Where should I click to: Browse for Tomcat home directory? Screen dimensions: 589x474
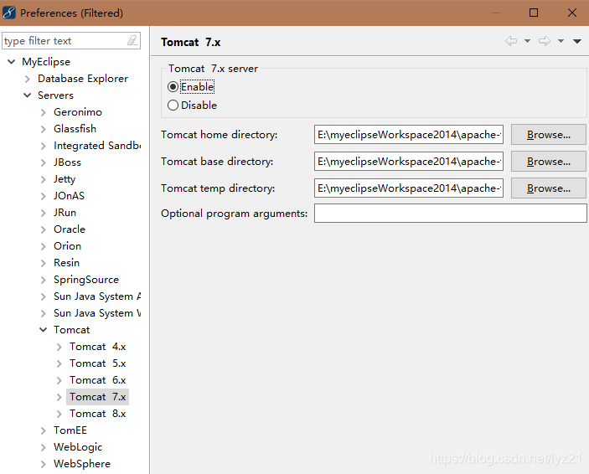(549, 135)
